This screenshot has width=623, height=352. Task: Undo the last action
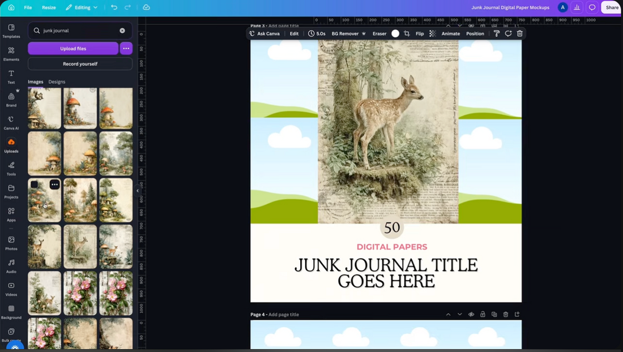tap(114, 7)
